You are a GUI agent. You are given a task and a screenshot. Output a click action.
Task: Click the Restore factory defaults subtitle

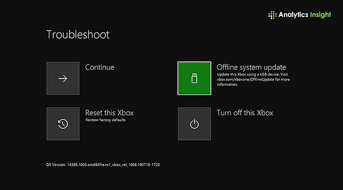pyautogui.click(x=106, y=120)
